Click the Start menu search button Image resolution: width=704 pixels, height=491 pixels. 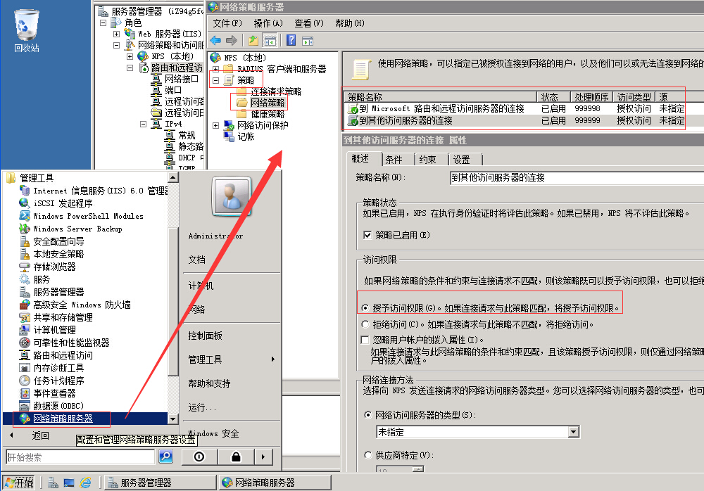(x=165, y=457)
